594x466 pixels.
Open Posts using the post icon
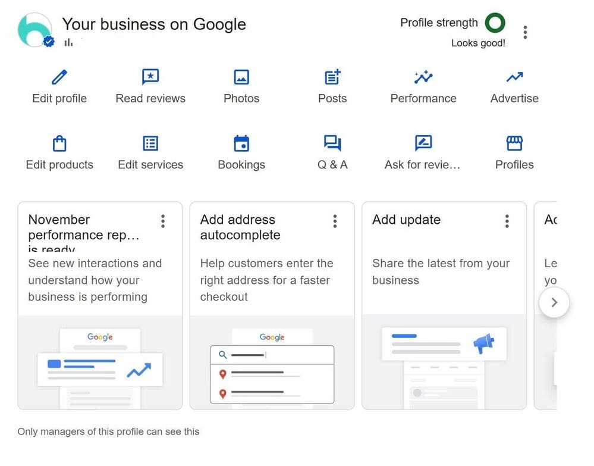(332, 77)
